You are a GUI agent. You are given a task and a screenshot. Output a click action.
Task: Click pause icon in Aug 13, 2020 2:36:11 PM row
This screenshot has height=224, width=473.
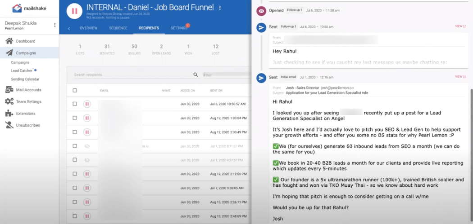pyautogui.click(x=87, y=202)
